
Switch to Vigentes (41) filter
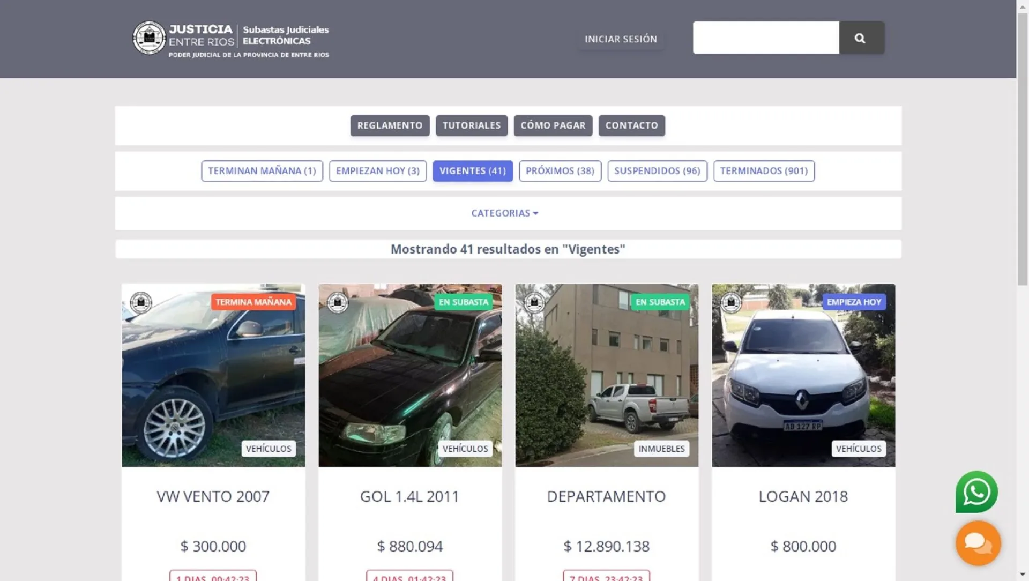(x=472, y=171)
